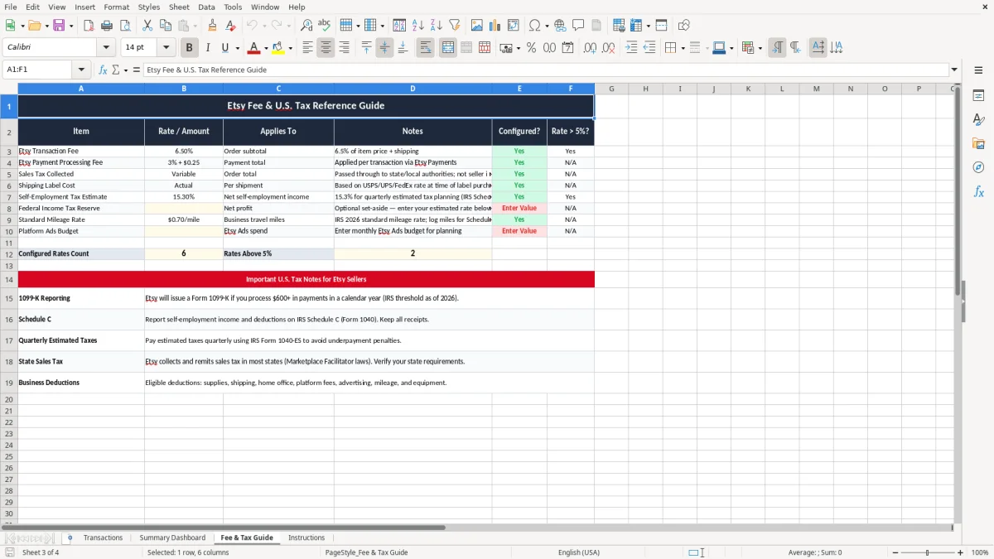Toggle Italic formatting
Image resolution: width=994 pixels, height=559 pixels.
coord(208,48)
